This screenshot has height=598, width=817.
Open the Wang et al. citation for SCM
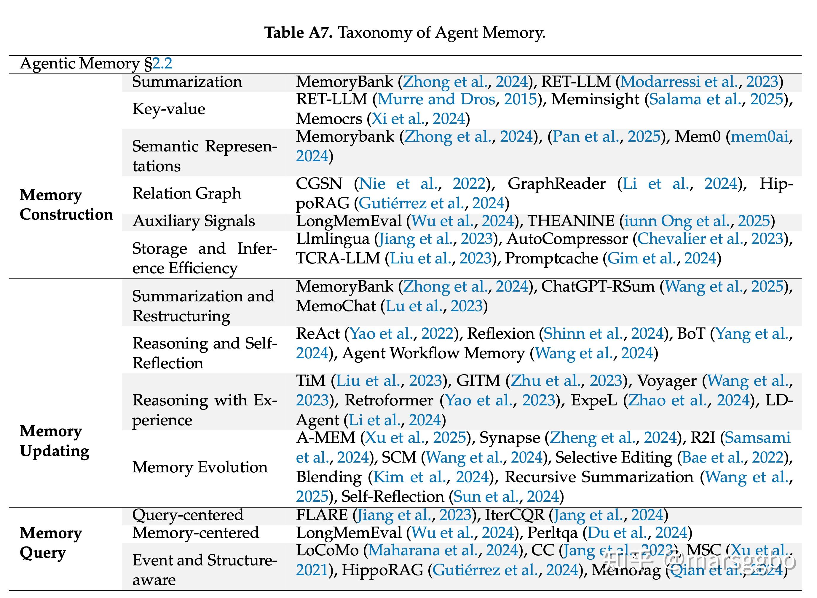(485, 458)
